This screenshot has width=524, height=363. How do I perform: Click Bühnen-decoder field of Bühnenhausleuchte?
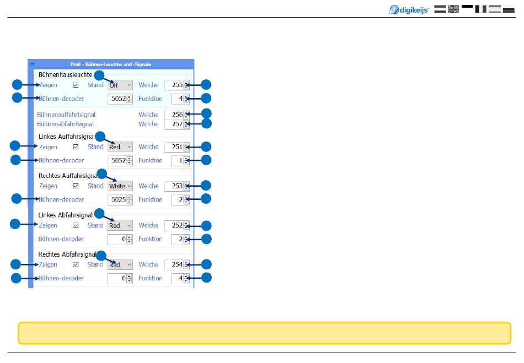pyautogui.click(x=120, y=99)
